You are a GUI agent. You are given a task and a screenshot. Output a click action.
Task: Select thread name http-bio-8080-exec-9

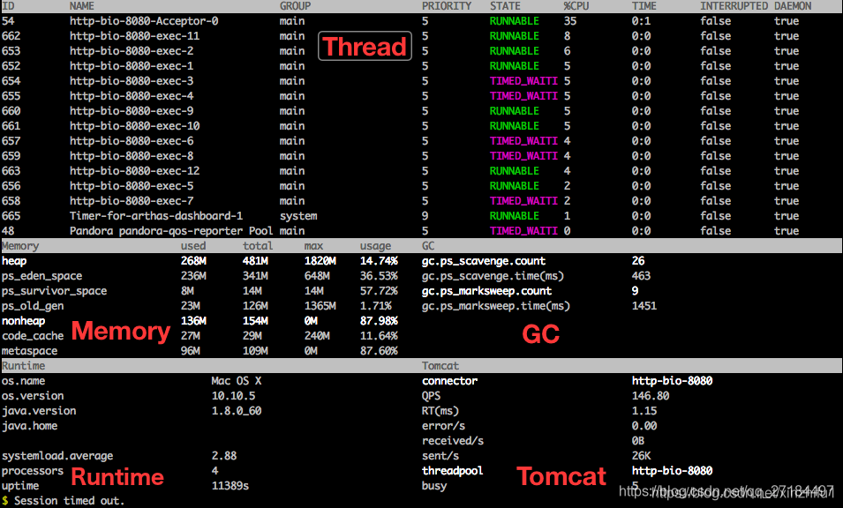pos(132,111)
